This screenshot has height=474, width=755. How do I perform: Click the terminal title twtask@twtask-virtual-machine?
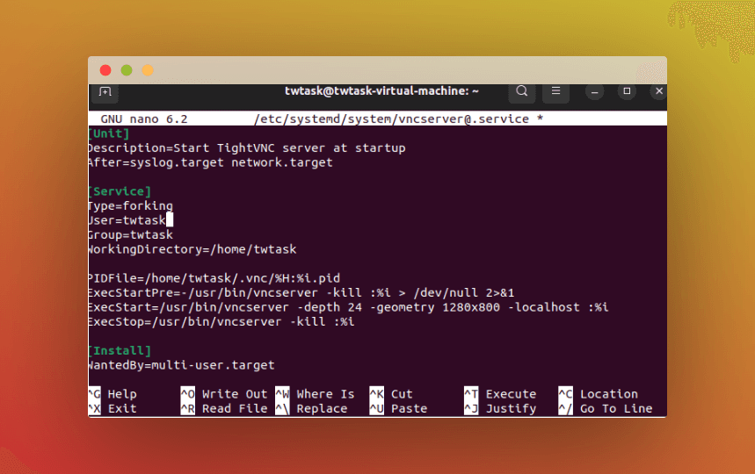point(381,91)
